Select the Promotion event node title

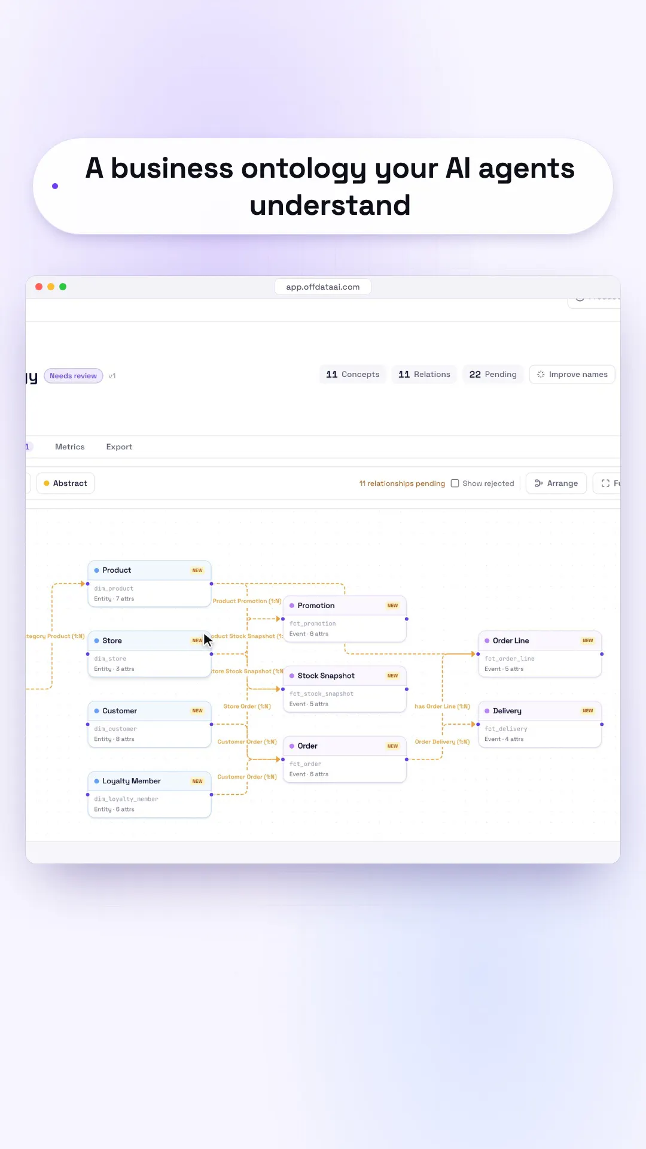[x=316, y=606]
